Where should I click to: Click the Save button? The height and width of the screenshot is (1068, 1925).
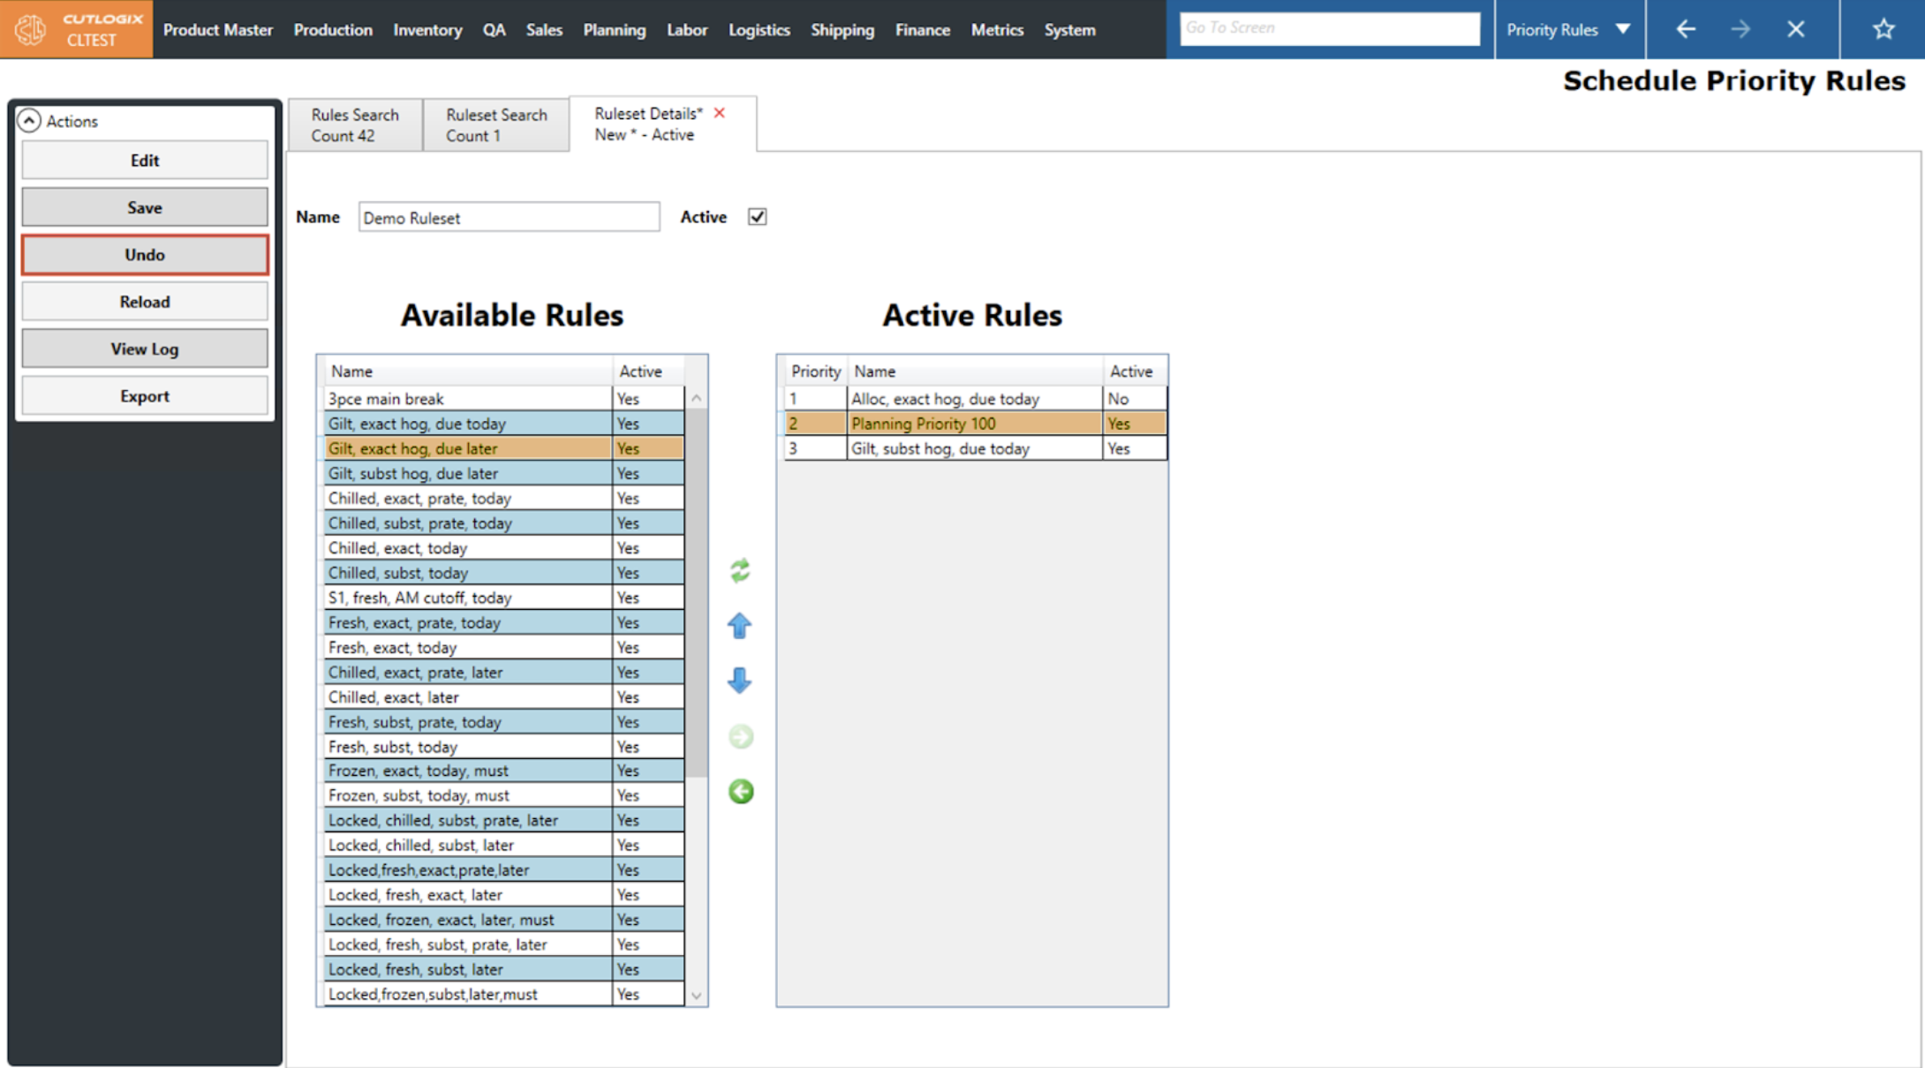[145, 207]
